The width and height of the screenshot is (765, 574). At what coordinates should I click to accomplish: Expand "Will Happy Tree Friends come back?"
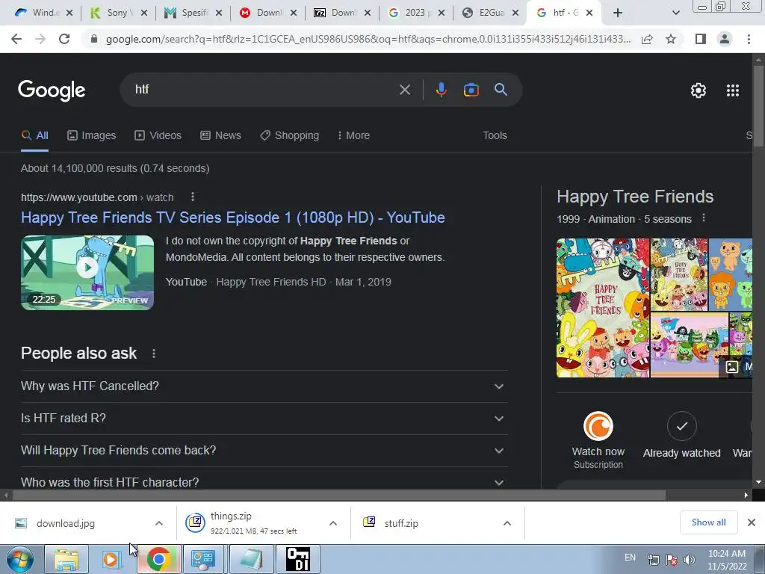(x=264, y=451)
